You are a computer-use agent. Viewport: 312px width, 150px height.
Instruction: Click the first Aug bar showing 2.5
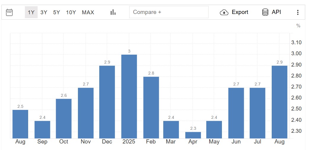[20, 124]
